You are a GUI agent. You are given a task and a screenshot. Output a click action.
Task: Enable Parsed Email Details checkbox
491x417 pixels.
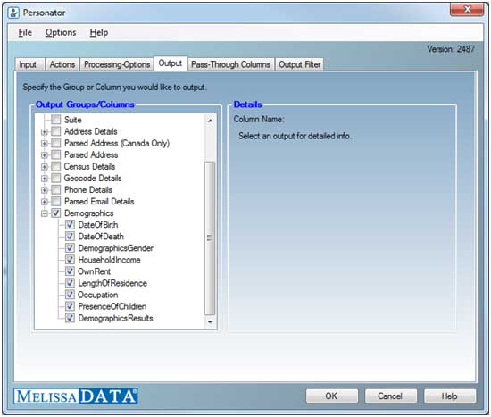click(55, 202)
